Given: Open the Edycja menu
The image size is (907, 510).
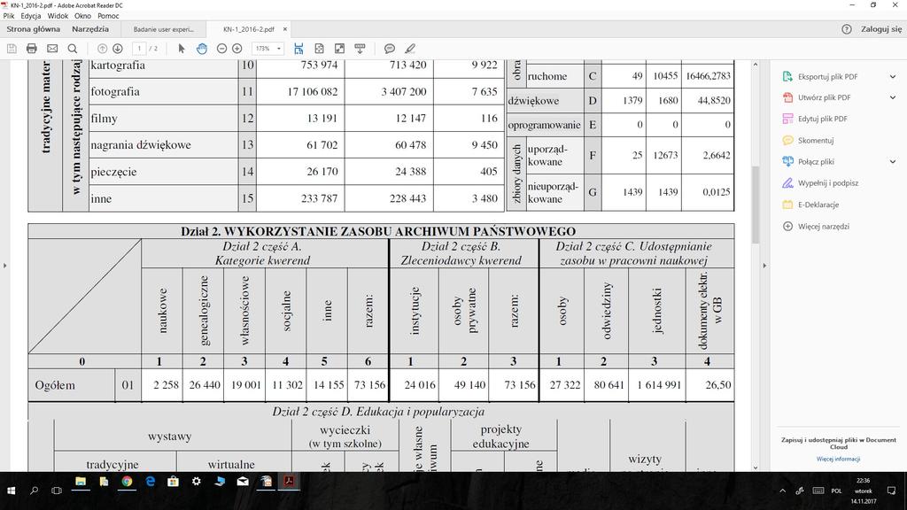Looking at the screenshot, I should pyautogui.click(x=31, y=16).
